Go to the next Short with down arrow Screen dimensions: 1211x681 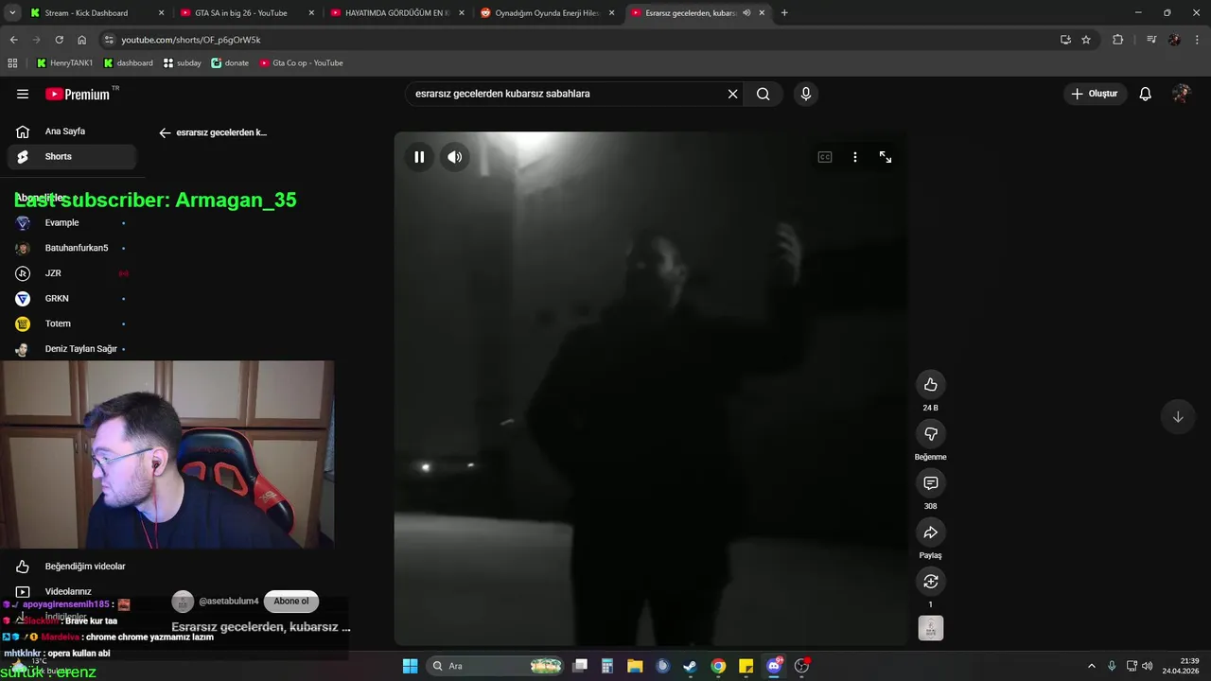tap(1178, 417)
